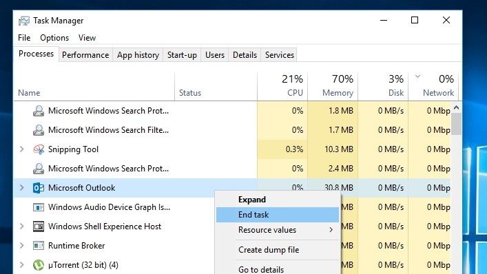Expand the Windows Shell Experience Host group
This screenshot has height=274, width=487.
coord(22,226)
